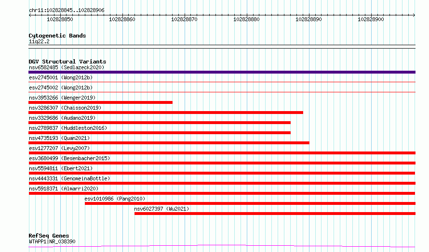Viewport: 429px width, 252px height.
Task: Click the Cytogenetic Bands track title
Action: pyautogui.click(x=57, y=36)
